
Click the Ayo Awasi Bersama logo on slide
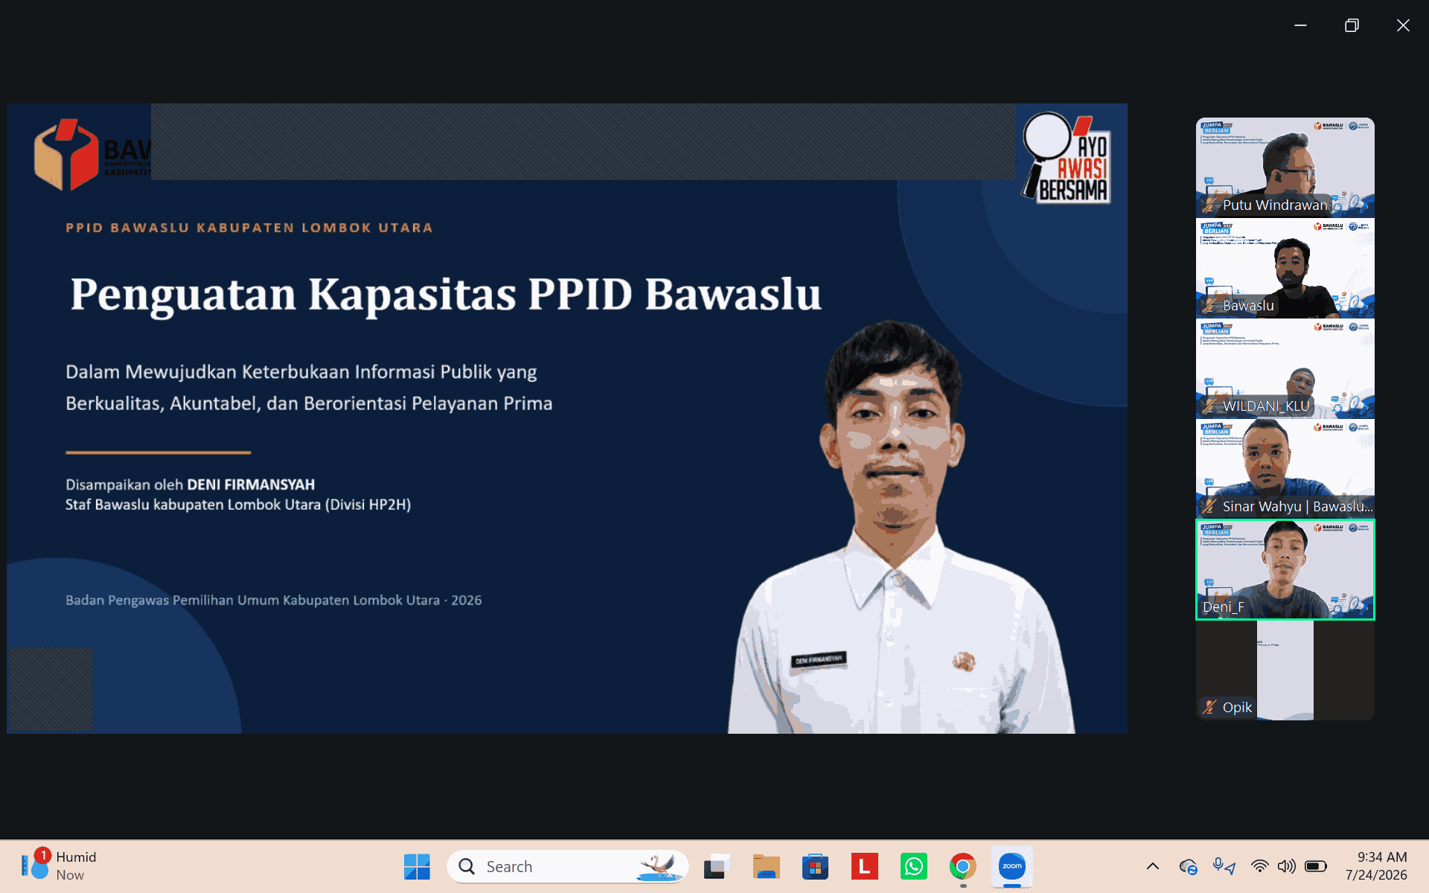(x=1067, y=158)
